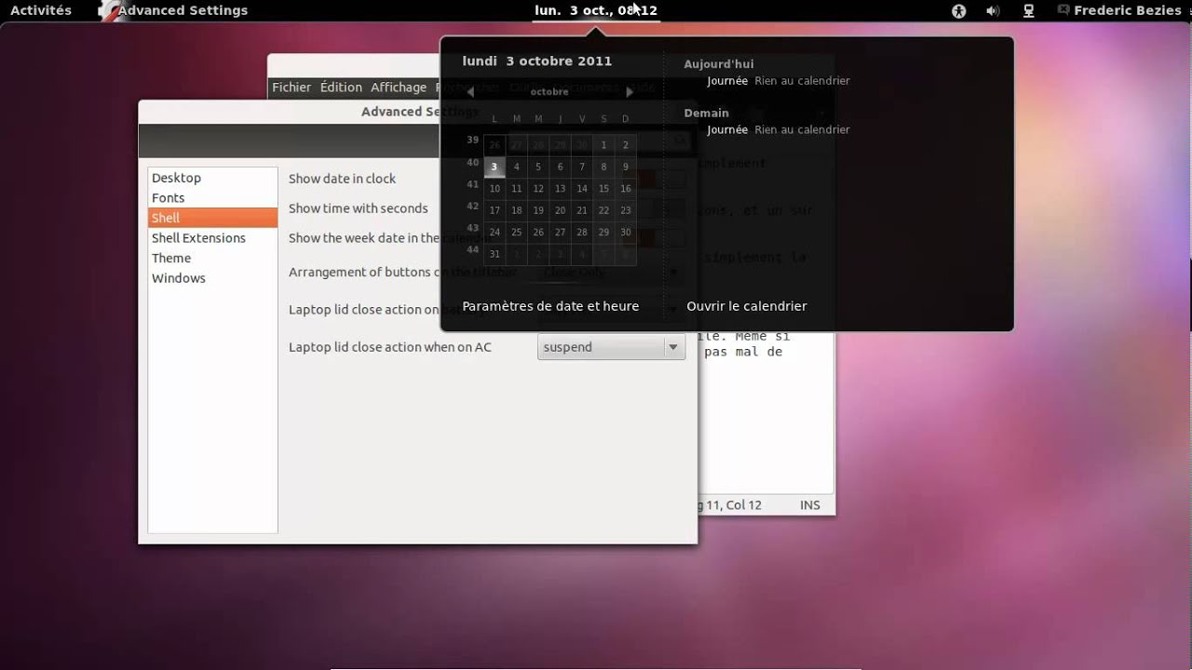The width and height of the screenshot is (1192, 670).
Task: Select today's date 3 in the calendar
Action: coord(494,167)
